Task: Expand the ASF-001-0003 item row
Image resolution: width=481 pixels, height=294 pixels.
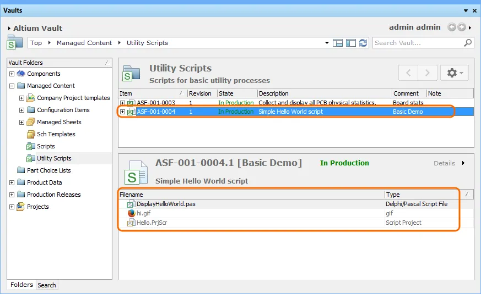Action: [122, 103]
